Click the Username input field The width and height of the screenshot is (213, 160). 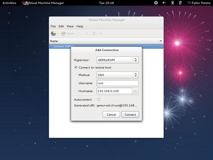[x=118, y=83]
